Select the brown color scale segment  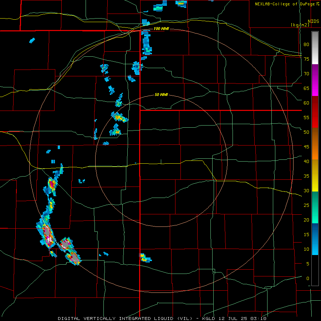pos(315,136)
